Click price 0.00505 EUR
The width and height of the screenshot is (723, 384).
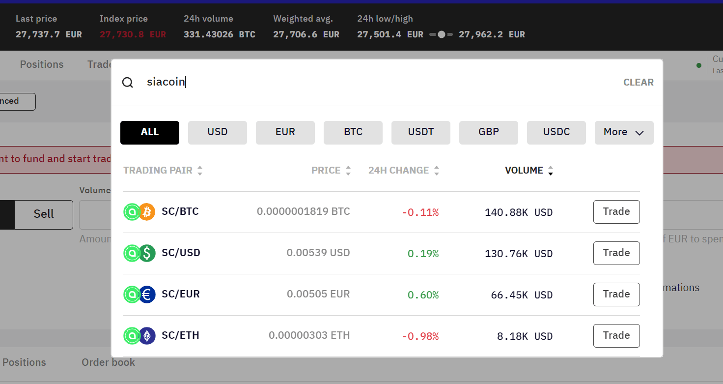[318, 295]
